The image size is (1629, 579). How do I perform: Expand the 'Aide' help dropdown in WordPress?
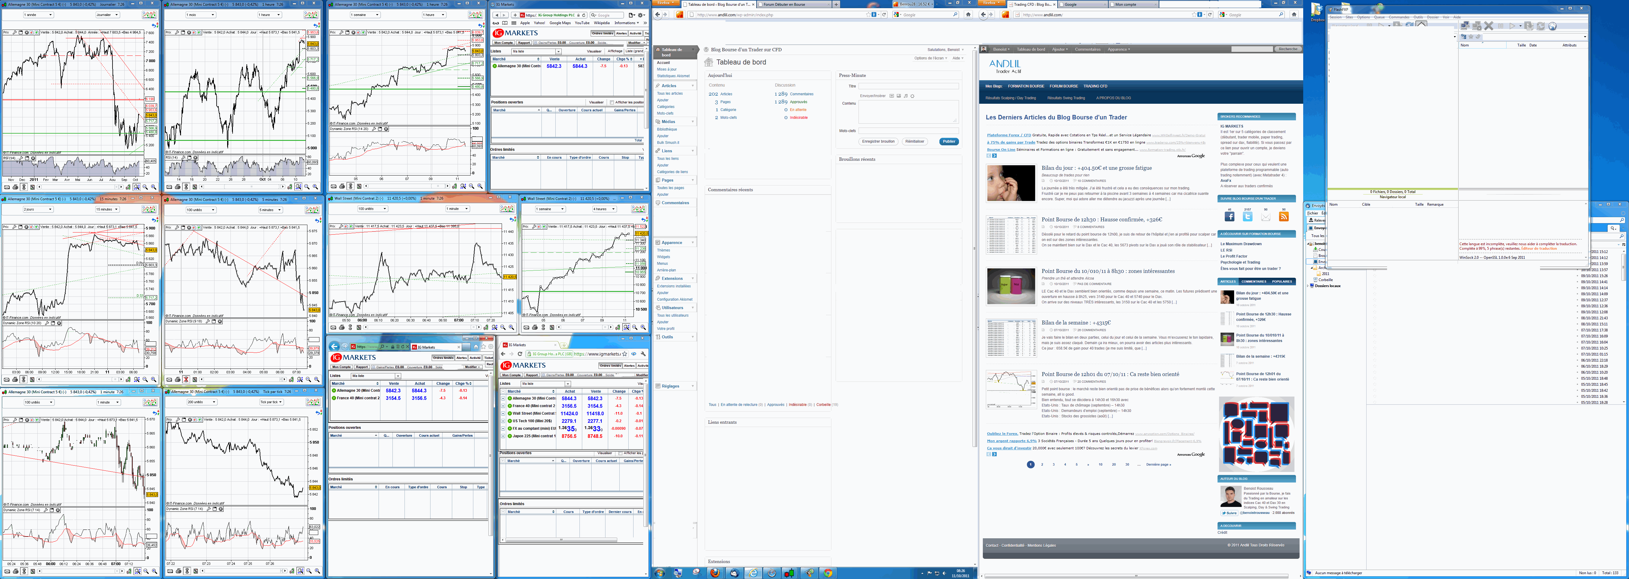[x=958, y=58]
